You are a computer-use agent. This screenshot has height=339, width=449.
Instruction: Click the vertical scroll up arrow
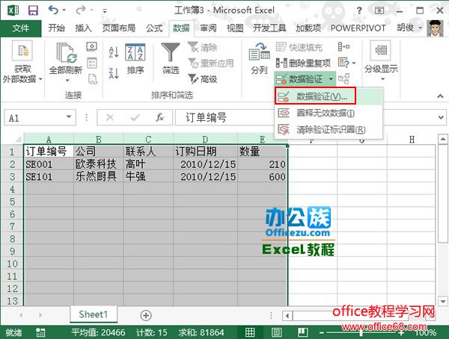tap(443, 140)
